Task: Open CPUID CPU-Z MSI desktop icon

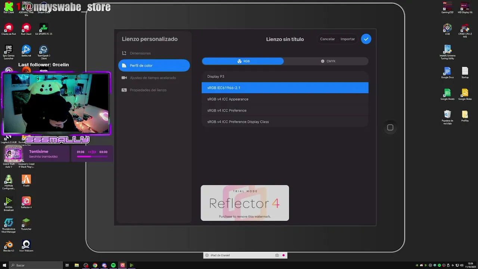Action: tap(465, 31)
